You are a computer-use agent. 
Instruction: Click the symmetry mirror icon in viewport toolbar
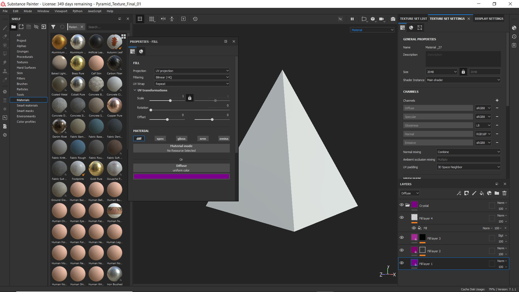coord(163,19)
